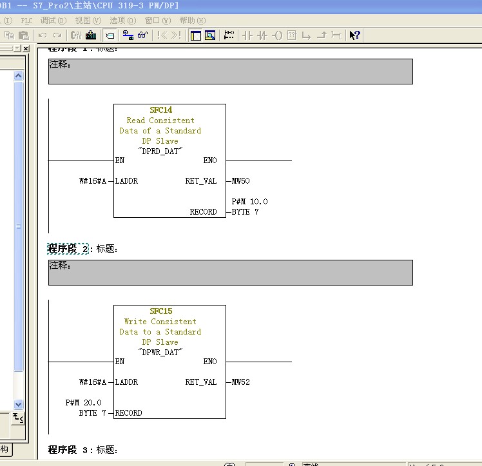Open the 窗口 (Window) menu
The height and width of the screenshot is (466, 482).
[158, 21]
